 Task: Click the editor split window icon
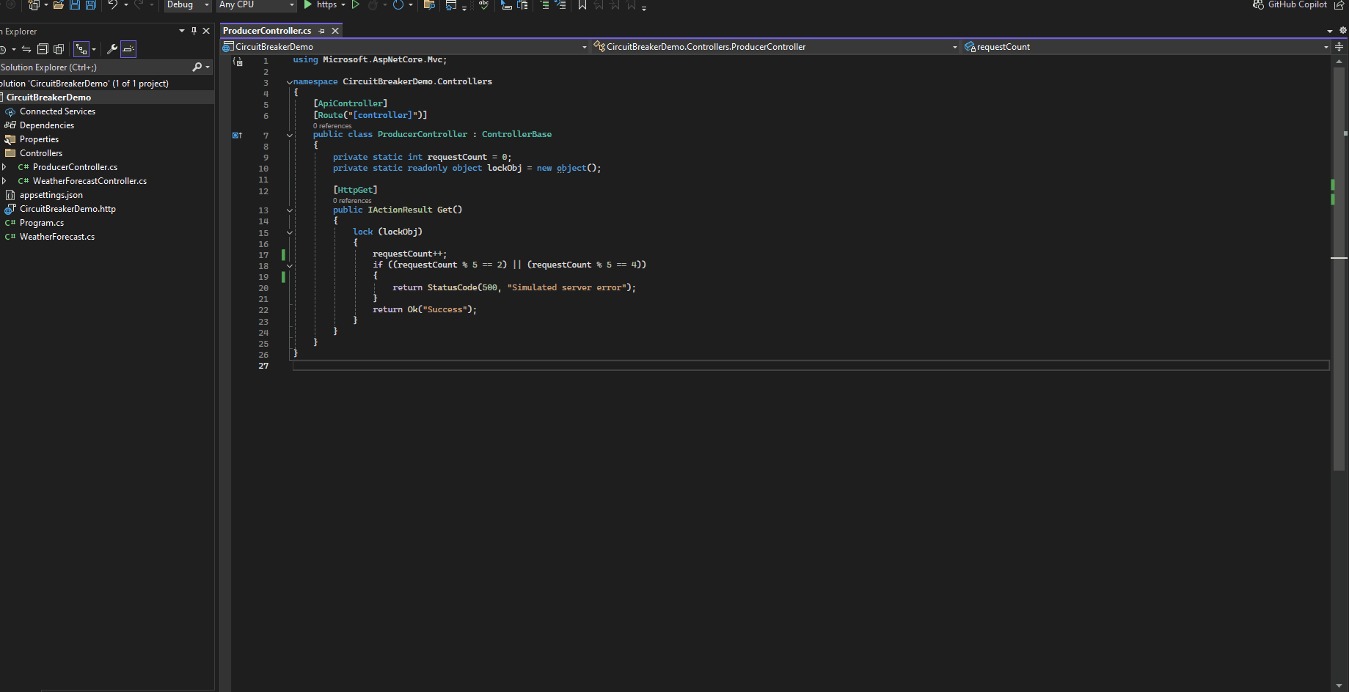[x=1339, y=47]
